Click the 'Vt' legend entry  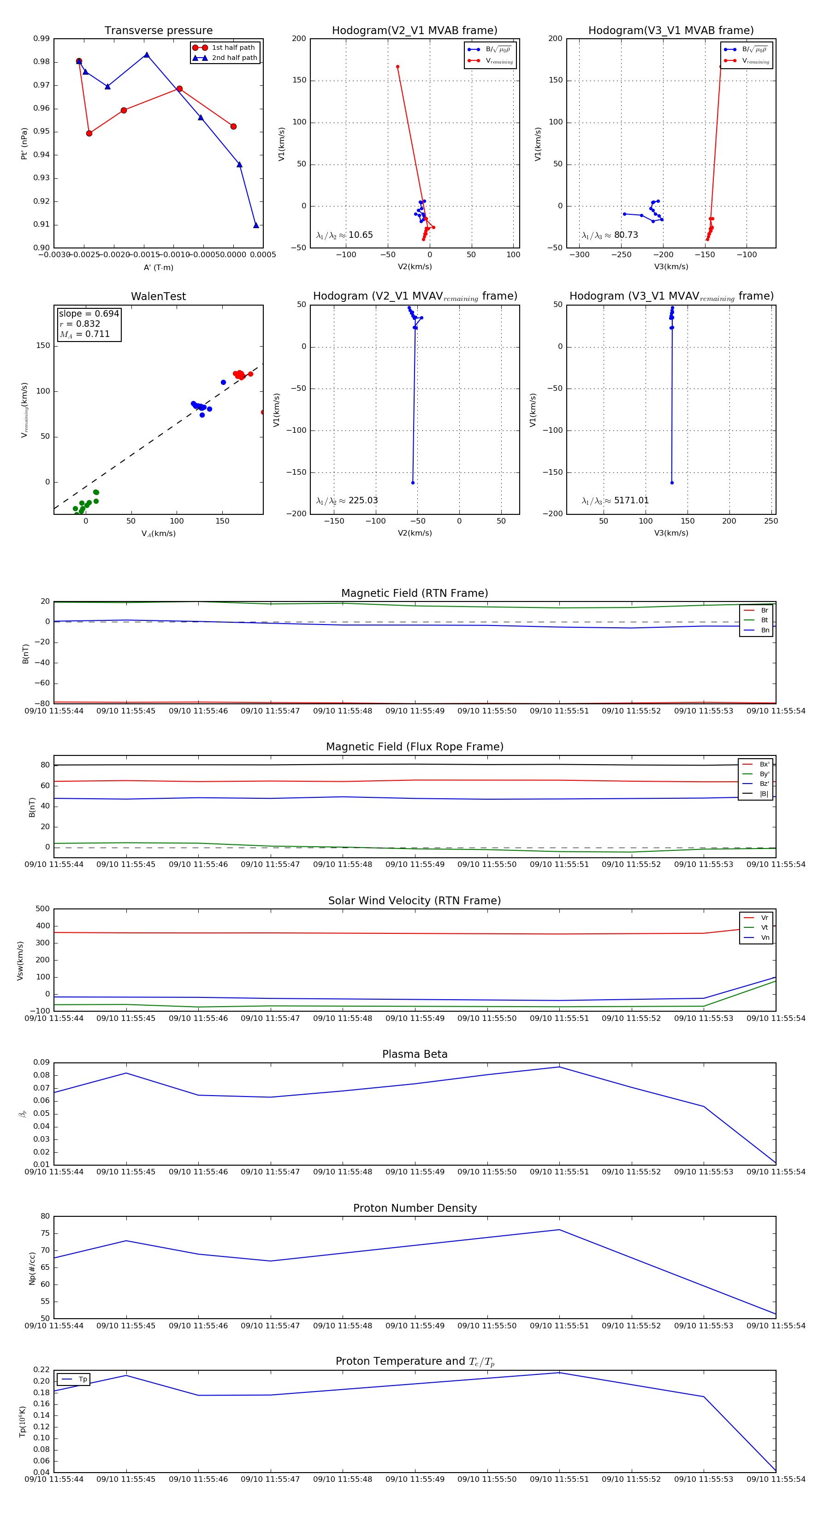click(757, 928)
